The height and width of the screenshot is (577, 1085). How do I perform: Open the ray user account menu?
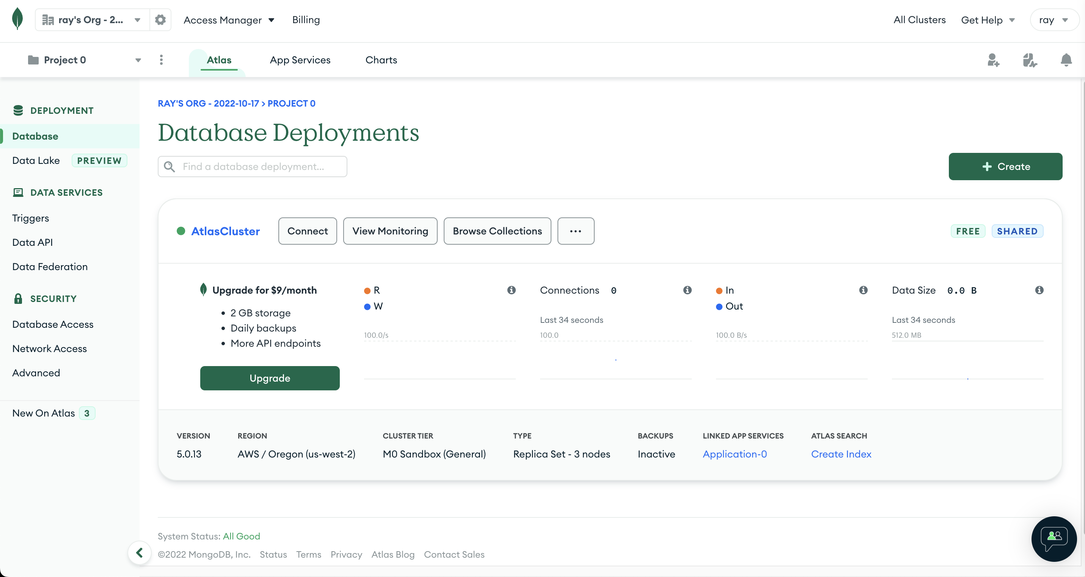1054,20
